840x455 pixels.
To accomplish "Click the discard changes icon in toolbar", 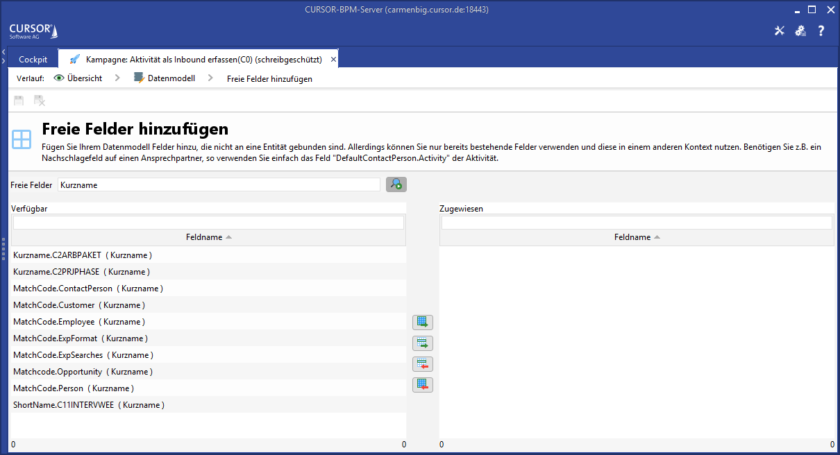I will [40, 101].
